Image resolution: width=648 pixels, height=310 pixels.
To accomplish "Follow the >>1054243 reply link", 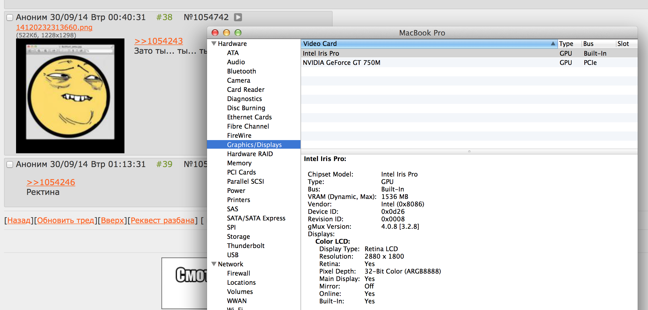I will point(158,41).
